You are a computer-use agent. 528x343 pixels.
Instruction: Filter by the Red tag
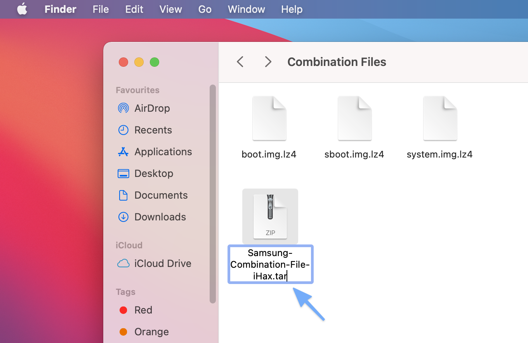[x=143, y=310]
